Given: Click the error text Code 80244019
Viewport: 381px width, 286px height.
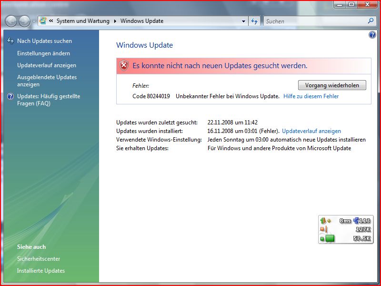Looking at the screenshot, I should point(151,96).
